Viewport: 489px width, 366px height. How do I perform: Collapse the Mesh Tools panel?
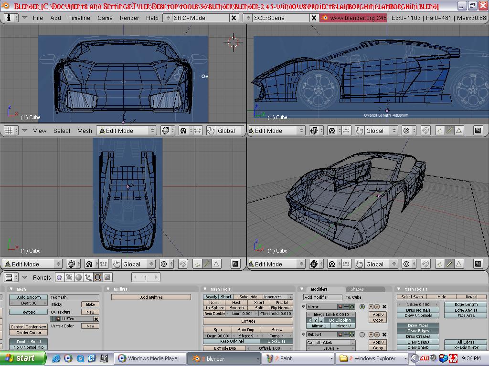coord(205,289)
